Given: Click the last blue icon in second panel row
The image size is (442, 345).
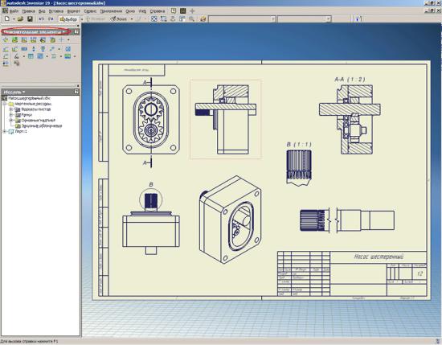Looking at the screenshot, I should (x=68, y=49).
